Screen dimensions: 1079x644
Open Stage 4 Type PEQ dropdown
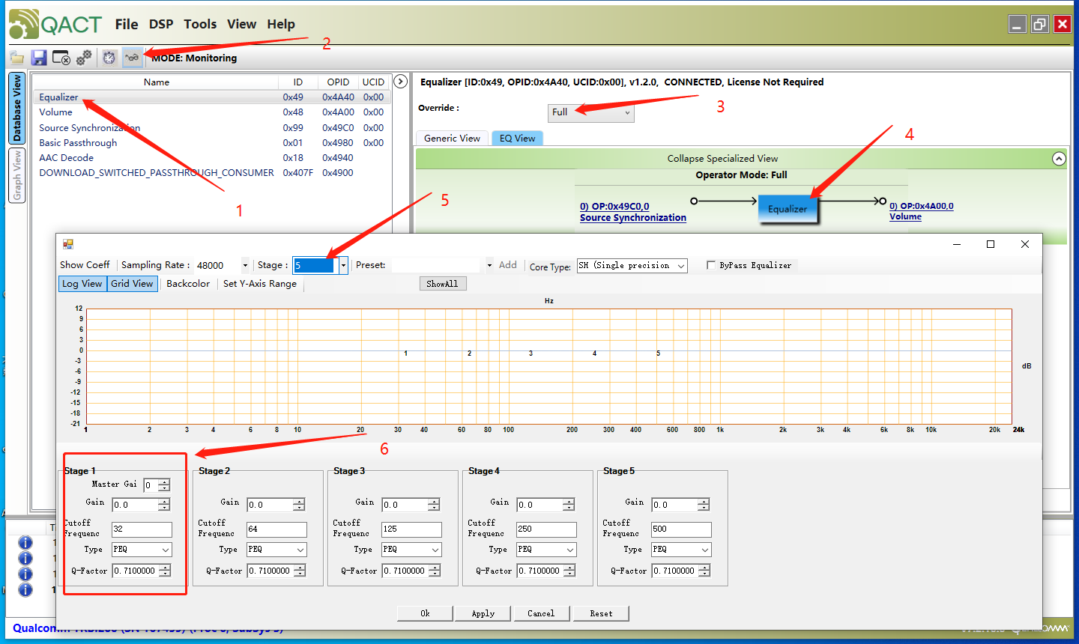coord(546,550)
